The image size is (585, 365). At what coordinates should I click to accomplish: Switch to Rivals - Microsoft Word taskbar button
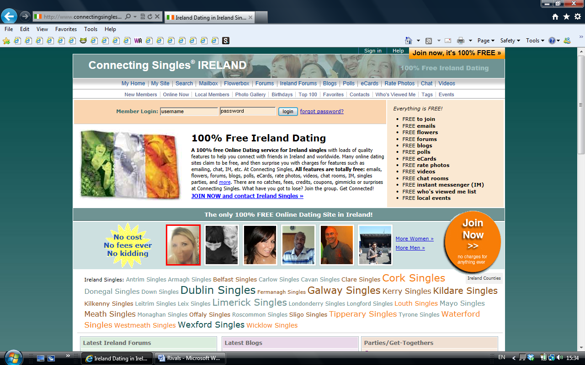[190, 358]
